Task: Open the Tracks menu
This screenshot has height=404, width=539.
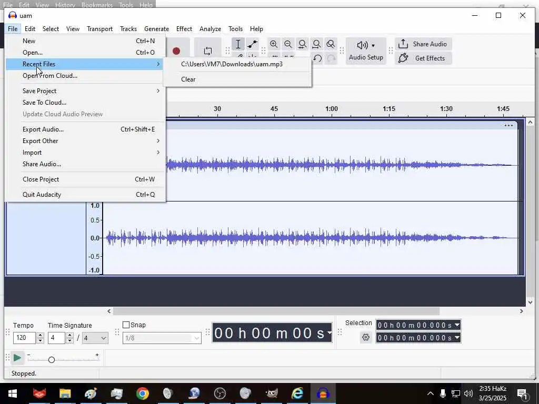Action: point(128,29)
